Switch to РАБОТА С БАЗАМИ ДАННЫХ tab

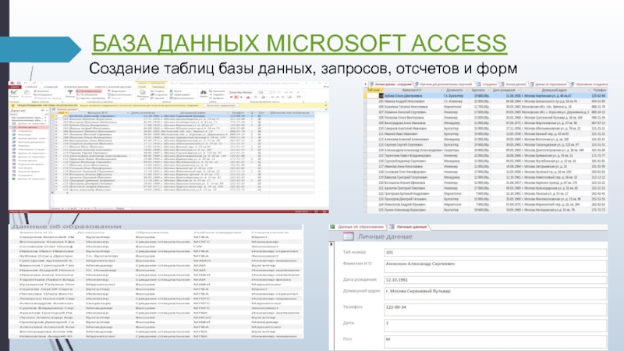[x=113, y=87]
